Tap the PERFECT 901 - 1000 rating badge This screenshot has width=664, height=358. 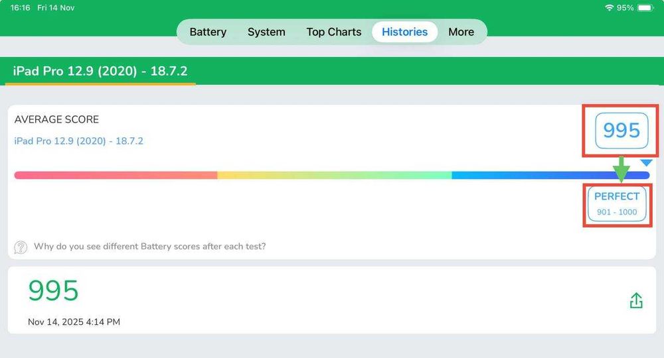click(617, 204)
